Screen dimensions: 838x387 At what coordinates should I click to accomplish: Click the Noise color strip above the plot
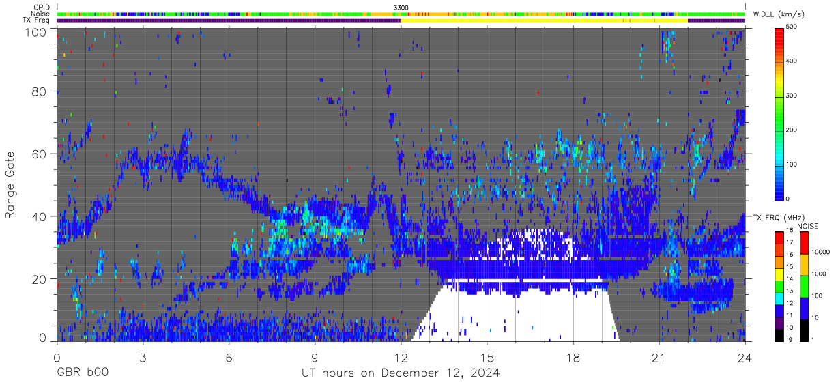[401, 14]
